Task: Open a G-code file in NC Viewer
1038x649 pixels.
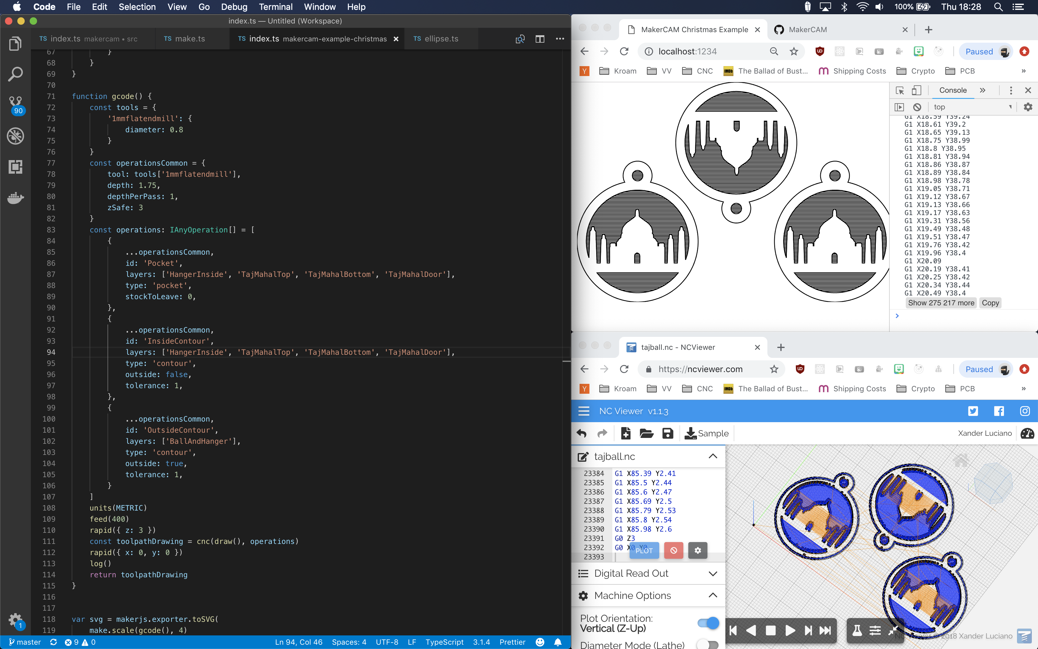Action: pyautogui.click(x=646, y=434)
